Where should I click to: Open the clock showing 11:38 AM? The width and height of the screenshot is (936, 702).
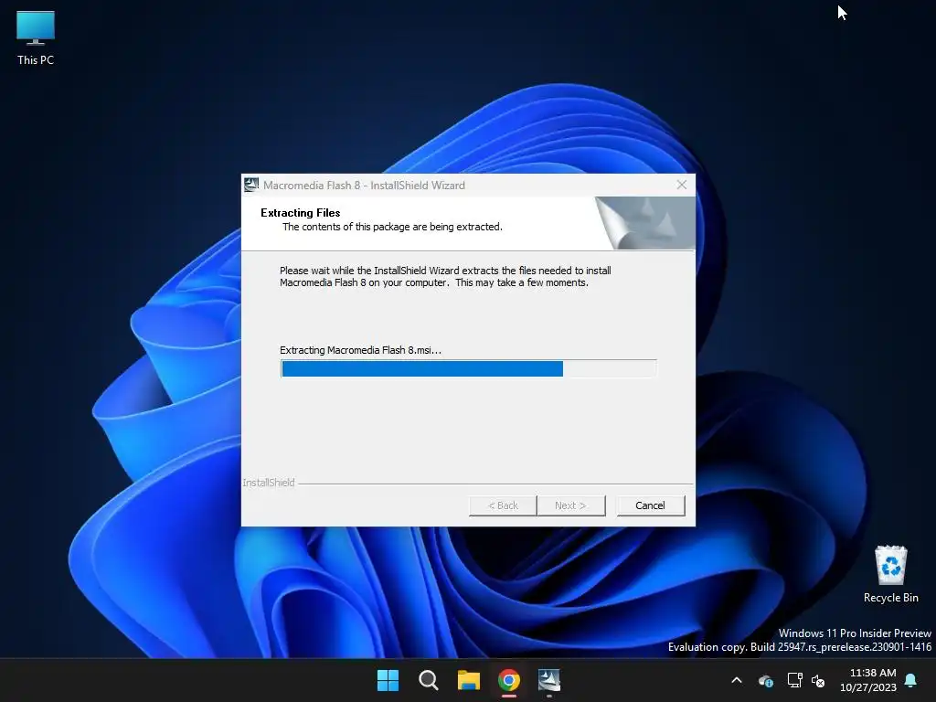(868, 680)
